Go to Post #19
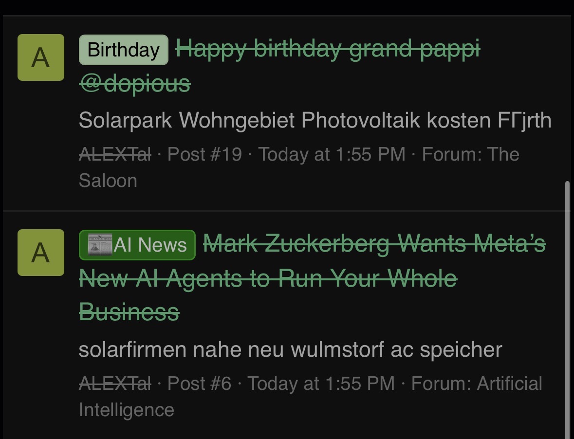Viewport: 574px width, 439px height. click(204, 154)
